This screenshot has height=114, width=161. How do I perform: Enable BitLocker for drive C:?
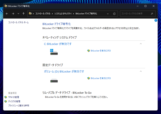[101, 51]
